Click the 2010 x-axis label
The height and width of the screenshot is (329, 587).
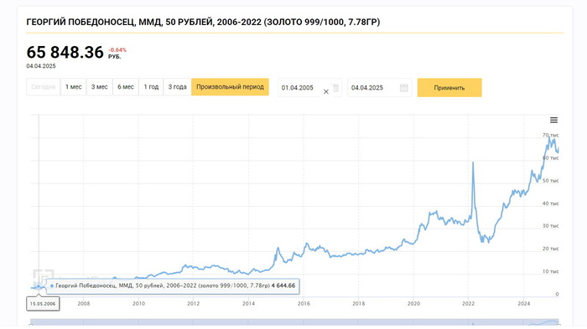138,304
